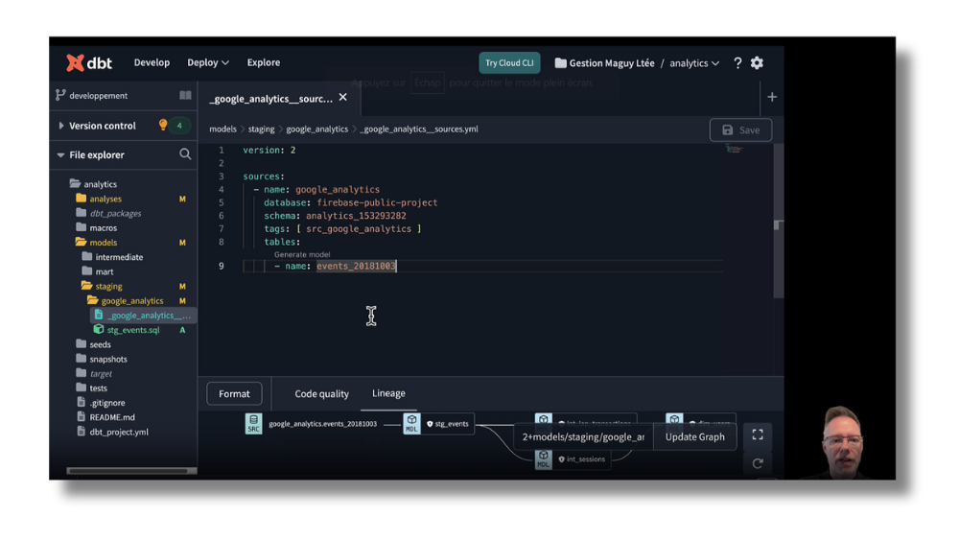This screenshot has width=959, height=540.
Task: Click the code minimap preview
Action: pyautogui.click(x=734, y=150)
